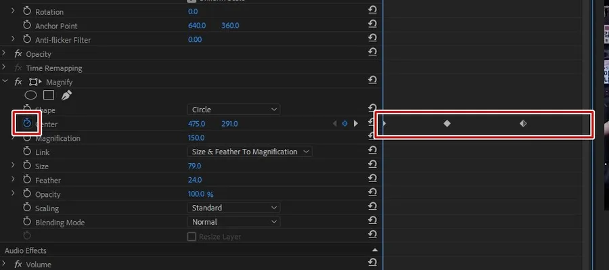Toggle animation stopwatch for Rotation
Viewport: 609px width, 270px height.
pos(27,12)
